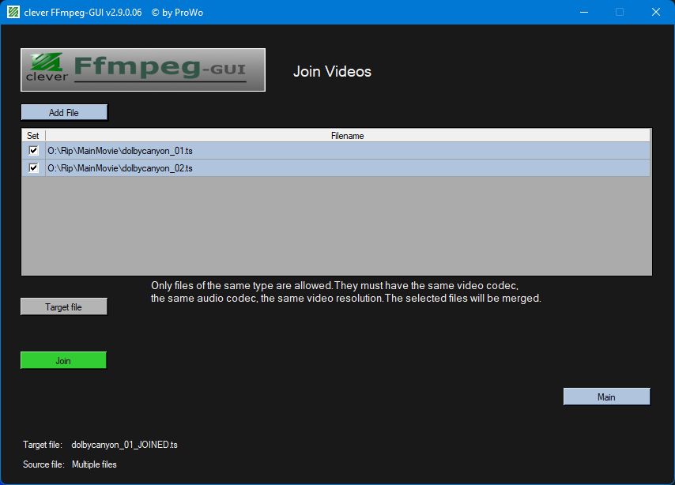Click the Filename column header

pyautogui.click(x=348, y=136)
